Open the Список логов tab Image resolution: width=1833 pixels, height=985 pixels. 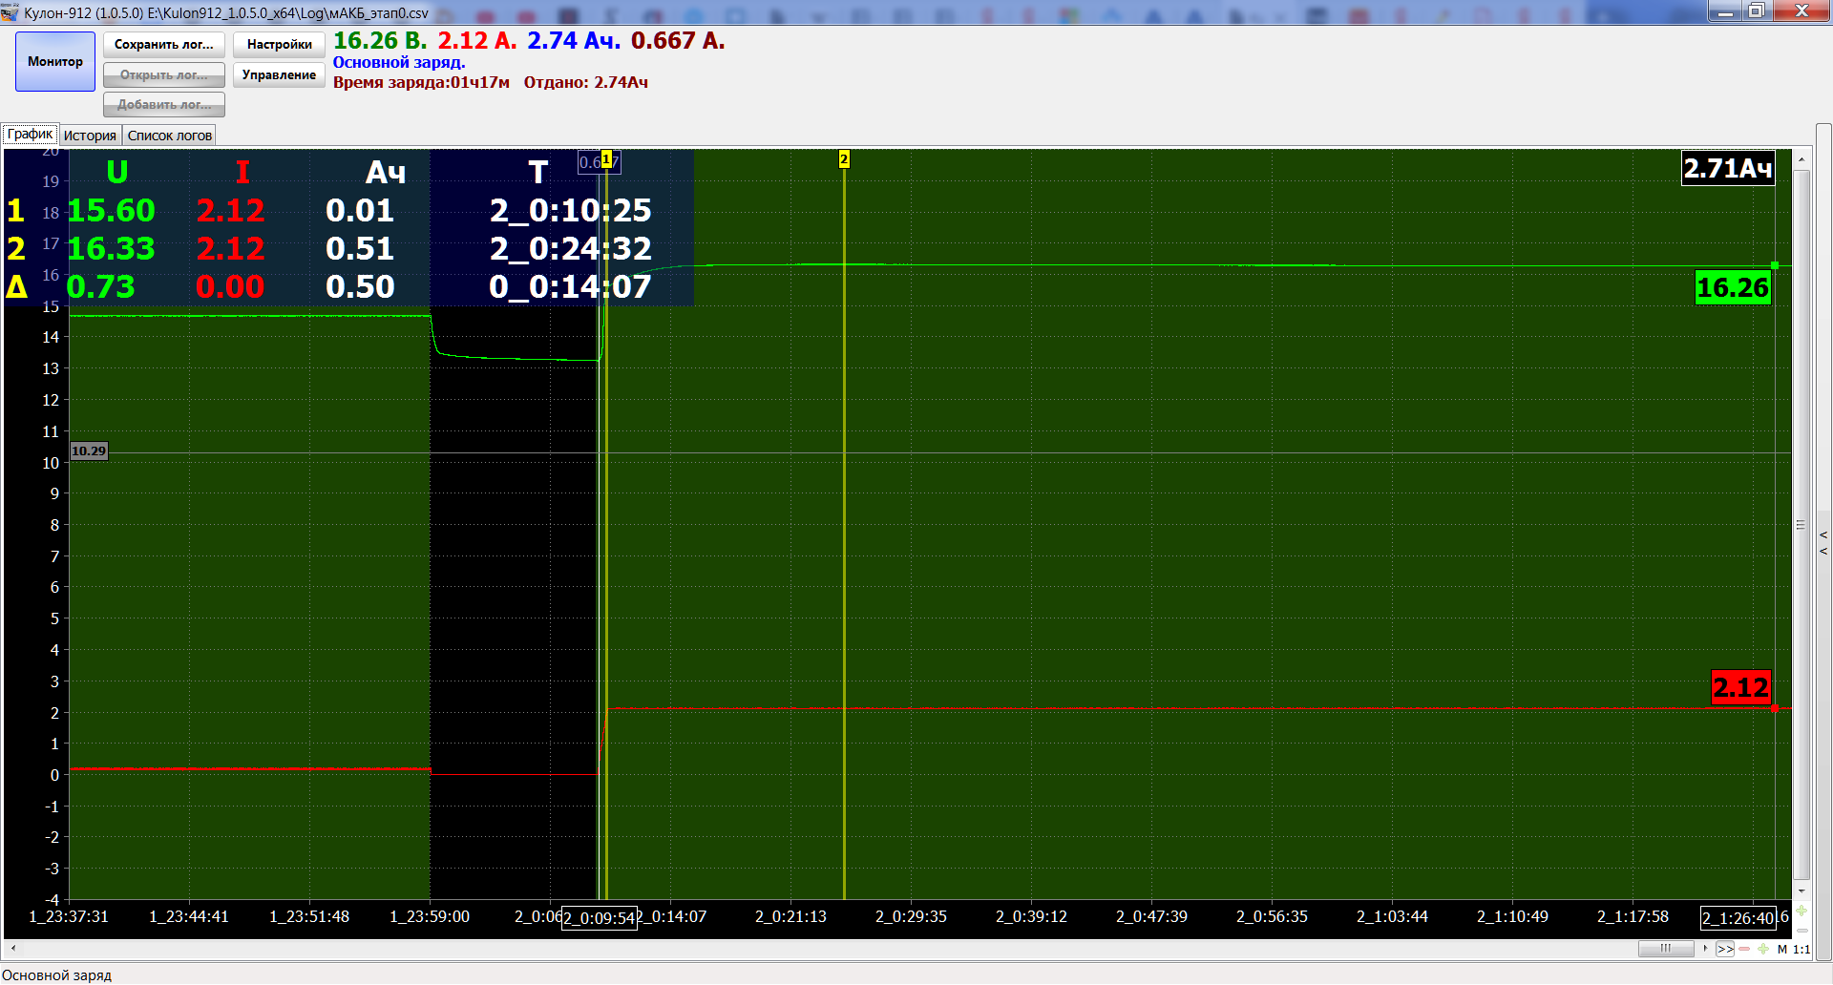(x=169, y=136)
